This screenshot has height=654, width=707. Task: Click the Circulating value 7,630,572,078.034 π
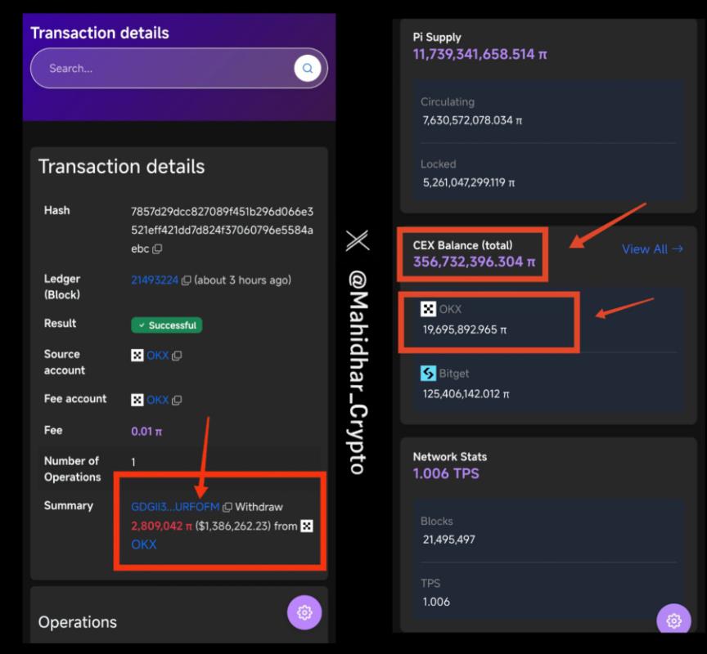coord(472,120)
